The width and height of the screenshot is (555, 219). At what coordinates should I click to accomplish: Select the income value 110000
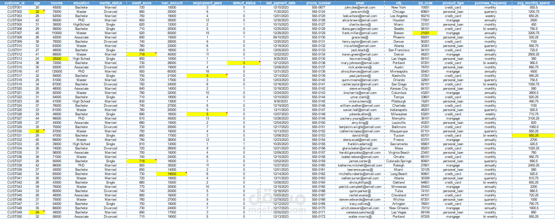pyautogui.click(x=56, y=33)
